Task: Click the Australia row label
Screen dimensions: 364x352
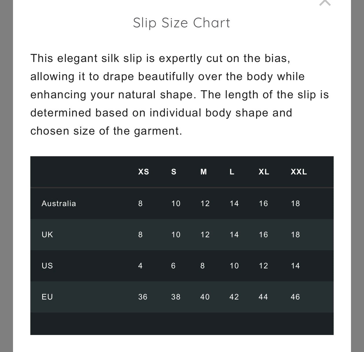Action: pyautogui.click(x=59, y=204)
